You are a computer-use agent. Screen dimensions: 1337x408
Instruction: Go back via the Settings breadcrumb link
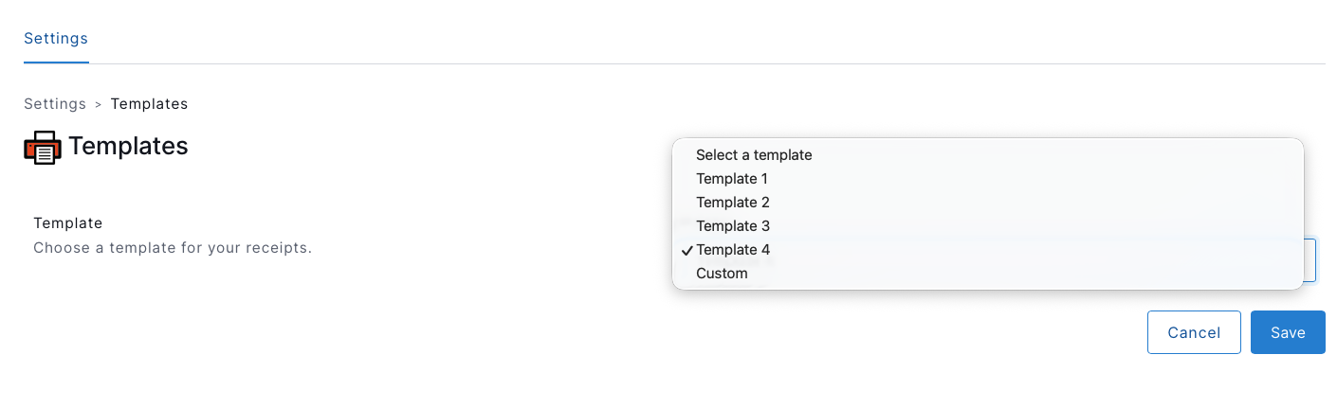click(x=55, y=104)
